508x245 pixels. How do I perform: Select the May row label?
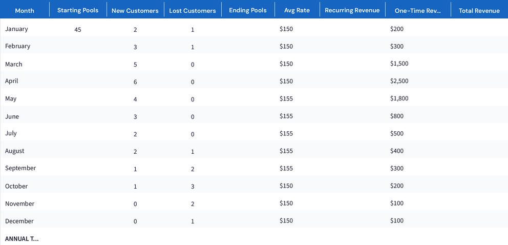pyautogui.click(x=11, y=98)
